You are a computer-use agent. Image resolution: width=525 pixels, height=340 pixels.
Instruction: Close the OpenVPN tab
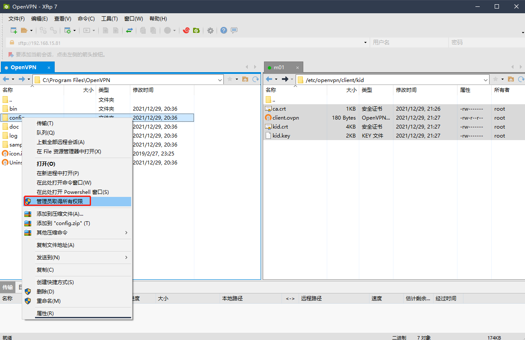49,67
